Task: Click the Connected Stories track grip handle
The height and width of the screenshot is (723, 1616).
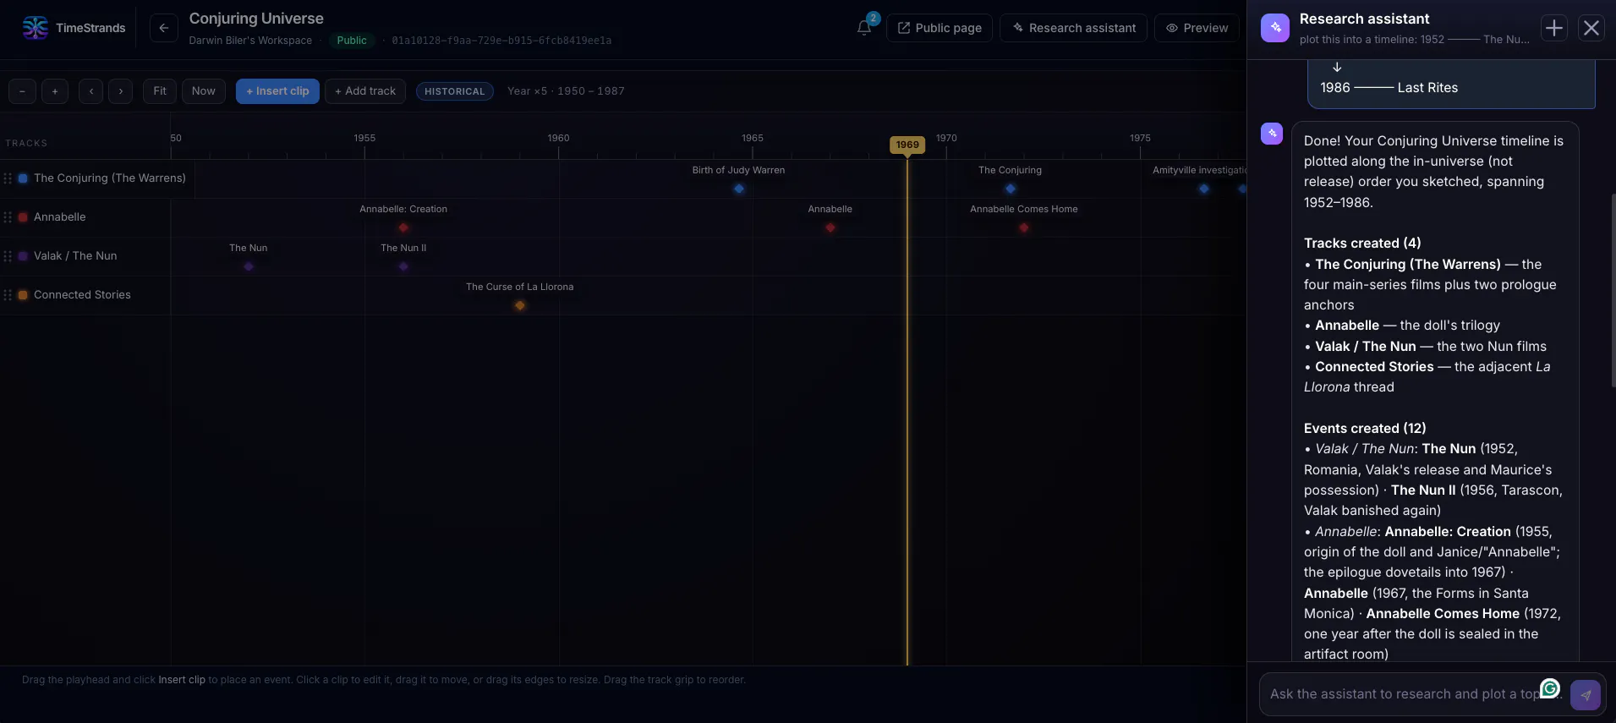Action: (x=8, y=295)
